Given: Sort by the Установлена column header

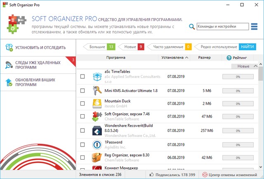Looking at the screenshot, I should [174, 58].
